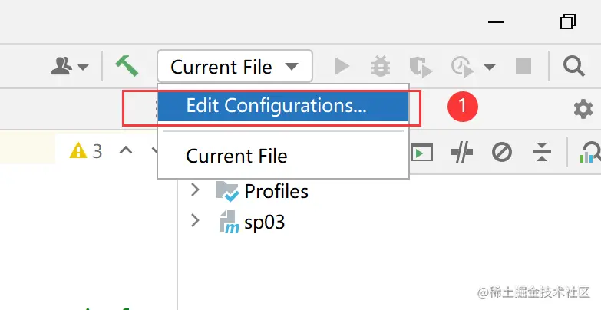Start debugging with the bug icon
This screenshot has height=310, width=601.
pyautogui.click(x=381, y=66)
